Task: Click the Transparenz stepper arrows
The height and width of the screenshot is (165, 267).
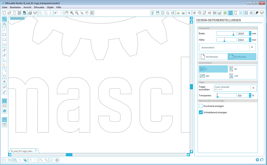Action: click(250, 96)
